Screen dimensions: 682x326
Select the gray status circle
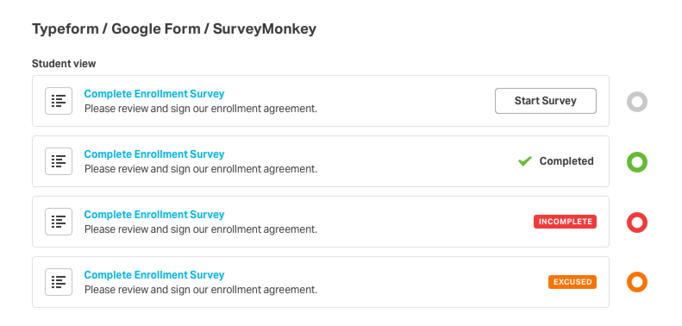pos(637,102)
